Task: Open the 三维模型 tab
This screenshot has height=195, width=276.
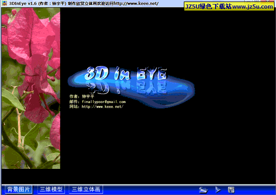Action: (51, 189)
